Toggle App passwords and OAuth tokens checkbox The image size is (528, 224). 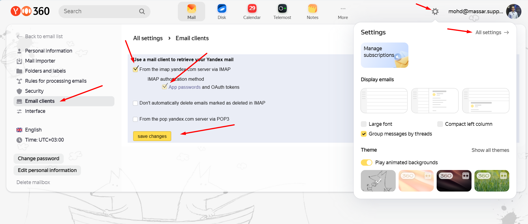[165, 87]
